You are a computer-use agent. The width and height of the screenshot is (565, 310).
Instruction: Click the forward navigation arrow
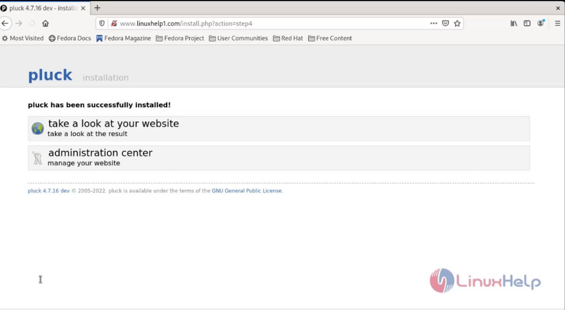coord(19,23)
